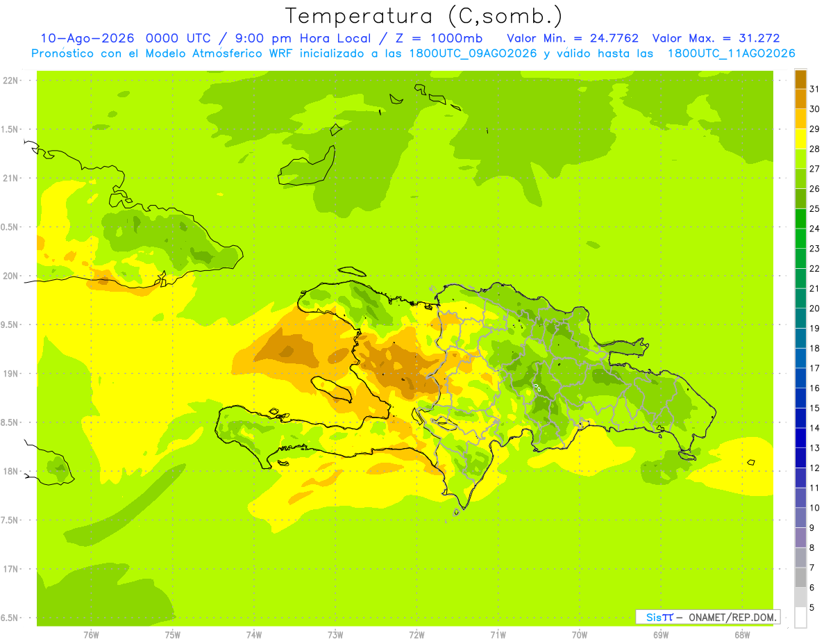Pick the dark blue legend swatch between 13 and 14
This screenshot has height=644, width=833.
(x=800, y=438)
